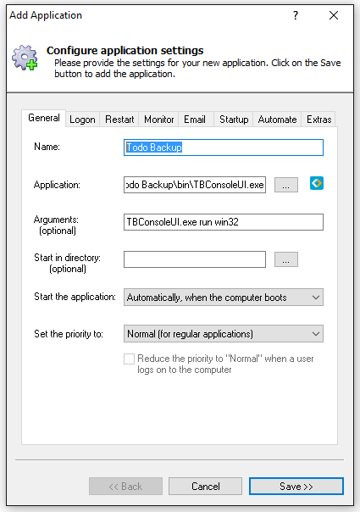The height and width of the screenshot is (512, 360).
Task: Expand the Set the priority to dropdown
Action: (x=224, y=334)
